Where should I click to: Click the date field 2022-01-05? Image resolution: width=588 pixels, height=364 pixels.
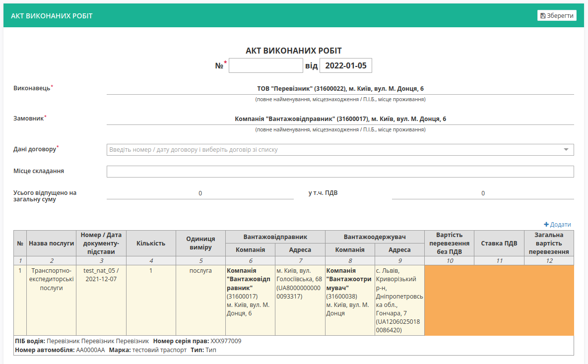(345, 65)
